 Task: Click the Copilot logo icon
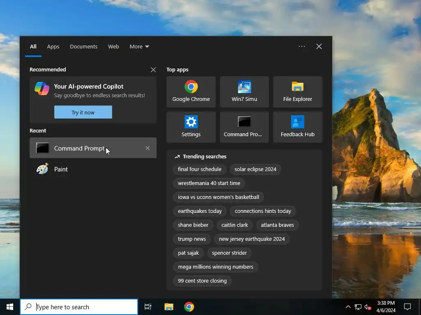click(42, 89)
